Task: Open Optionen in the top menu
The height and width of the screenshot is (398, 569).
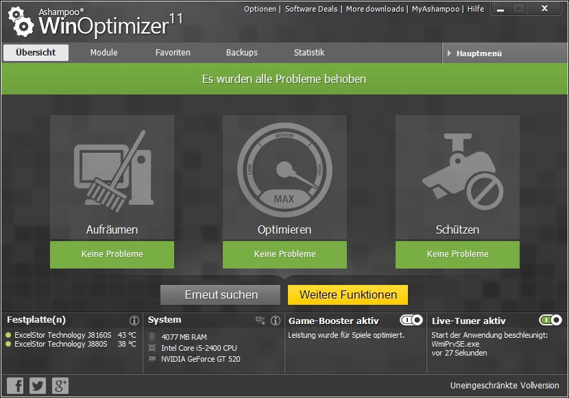Action: (x=260, y=9)
